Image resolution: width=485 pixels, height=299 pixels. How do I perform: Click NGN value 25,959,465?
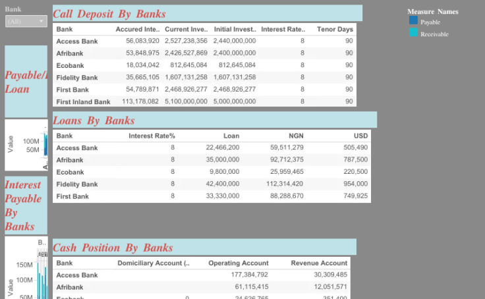pos(287,172)
